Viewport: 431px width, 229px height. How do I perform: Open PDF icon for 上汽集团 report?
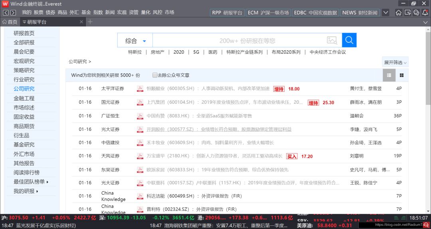[x=140, y=102]
